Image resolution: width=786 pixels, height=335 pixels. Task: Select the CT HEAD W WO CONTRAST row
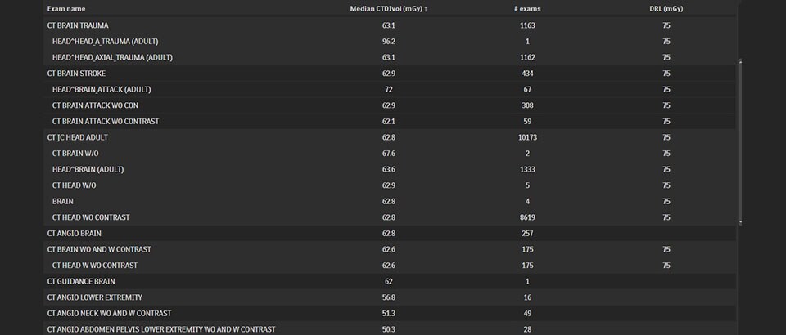pos(390,266)
